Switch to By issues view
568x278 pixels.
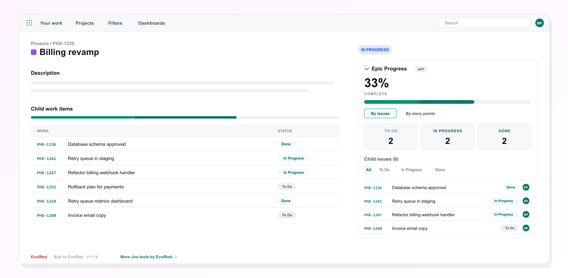(x=380, y=113)
